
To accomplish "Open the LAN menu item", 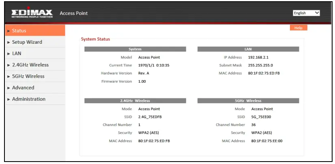I will tap(35, 53).
